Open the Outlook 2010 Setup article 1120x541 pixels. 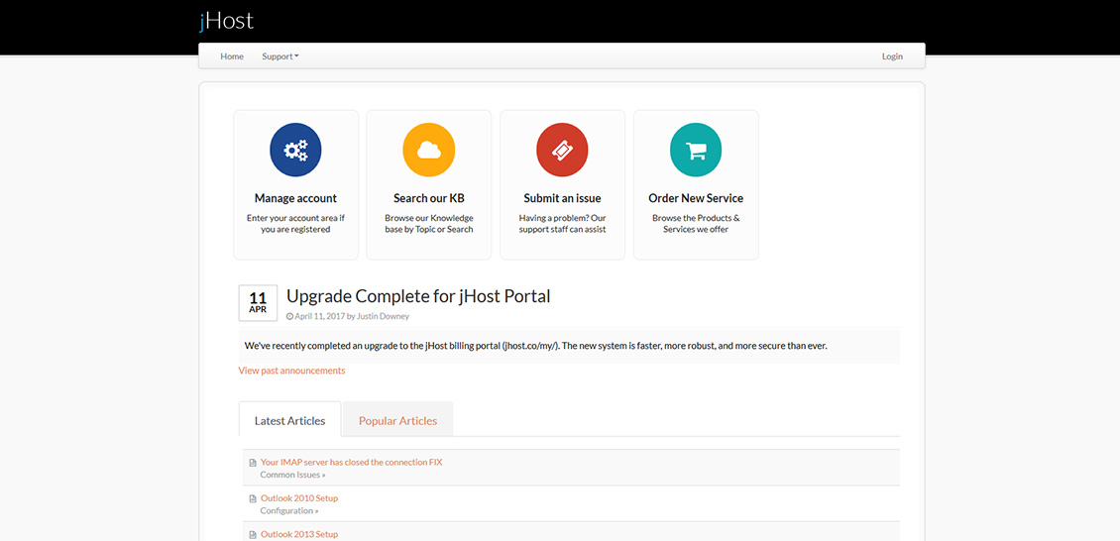299,498
